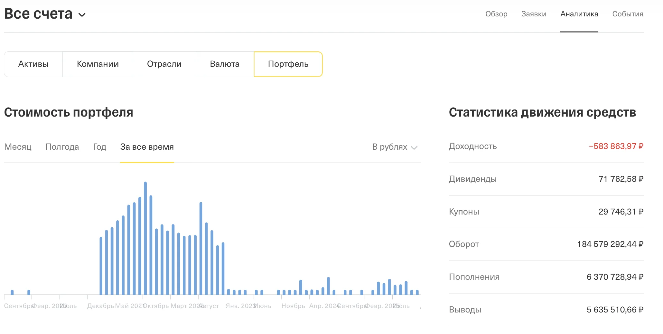Click the Статистика движения средств heading
Image resolution: width=663 pixels, height=334 pixels.
[x=542, y=112]
